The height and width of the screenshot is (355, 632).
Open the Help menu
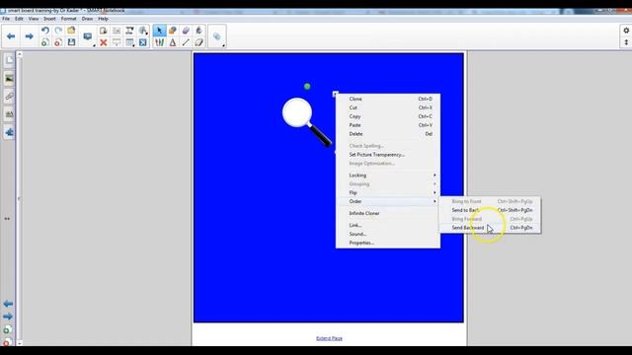click(x=103, y=19)
